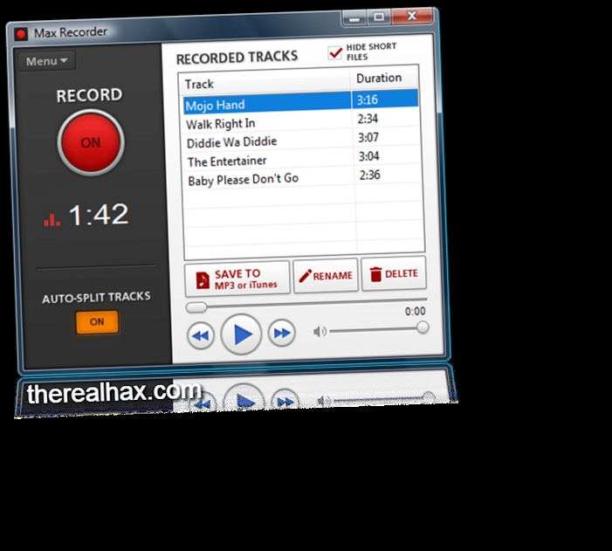Delete the selected track
The width and height of the screenshot is (612, 551).
[x=394, y=273]
